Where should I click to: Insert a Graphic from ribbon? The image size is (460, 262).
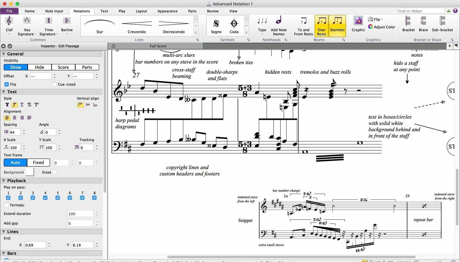(x=358, y=24)
